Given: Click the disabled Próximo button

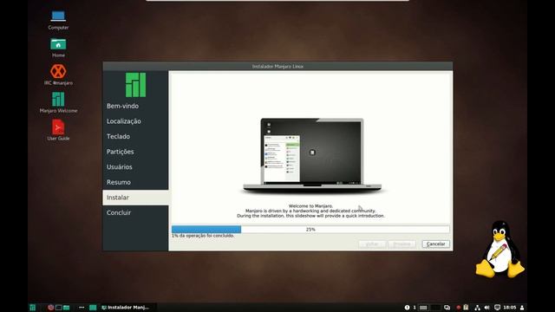Looking at the screenshot, I should point(402,244).
